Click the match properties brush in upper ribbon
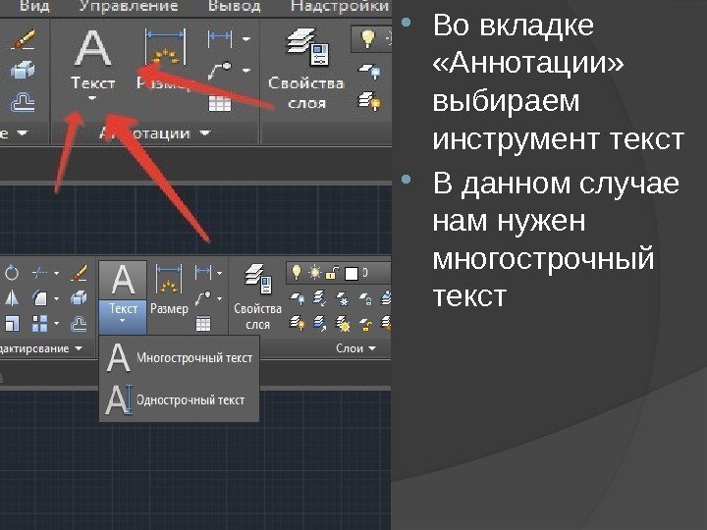Screen dimensions: 707x530 [23, 38]
